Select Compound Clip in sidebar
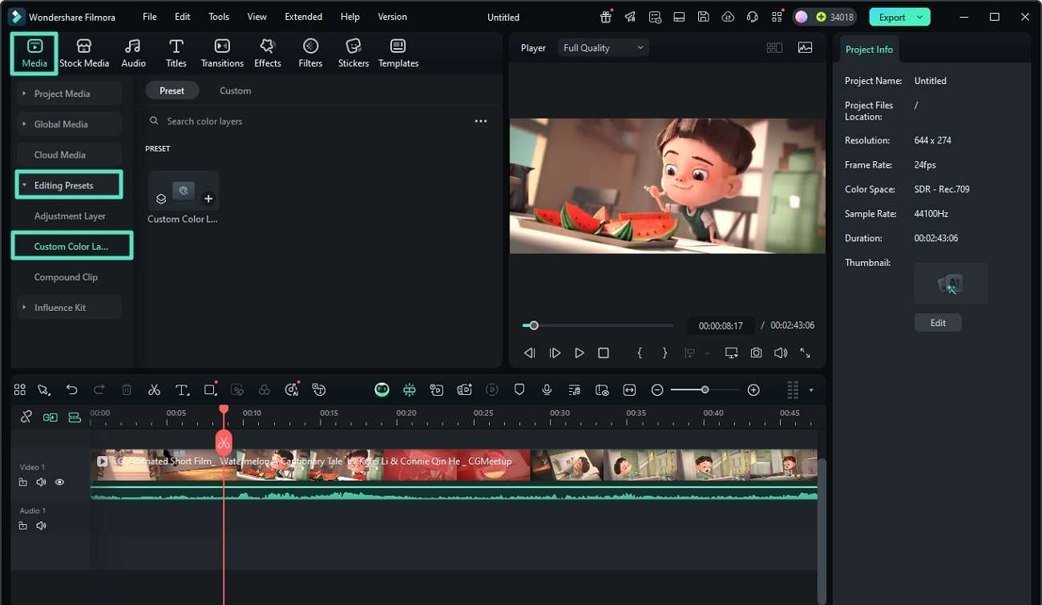 [66, 277]
